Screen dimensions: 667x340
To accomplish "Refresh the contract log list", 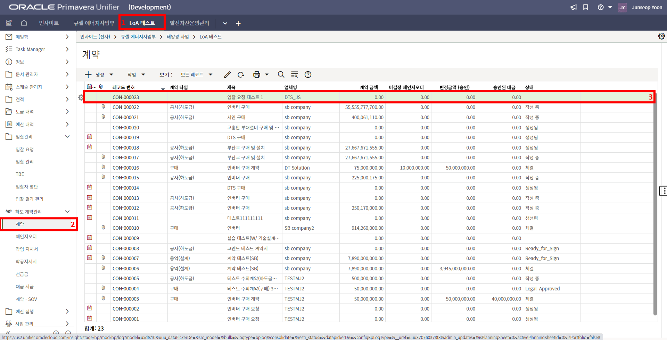I will point(241,75).
